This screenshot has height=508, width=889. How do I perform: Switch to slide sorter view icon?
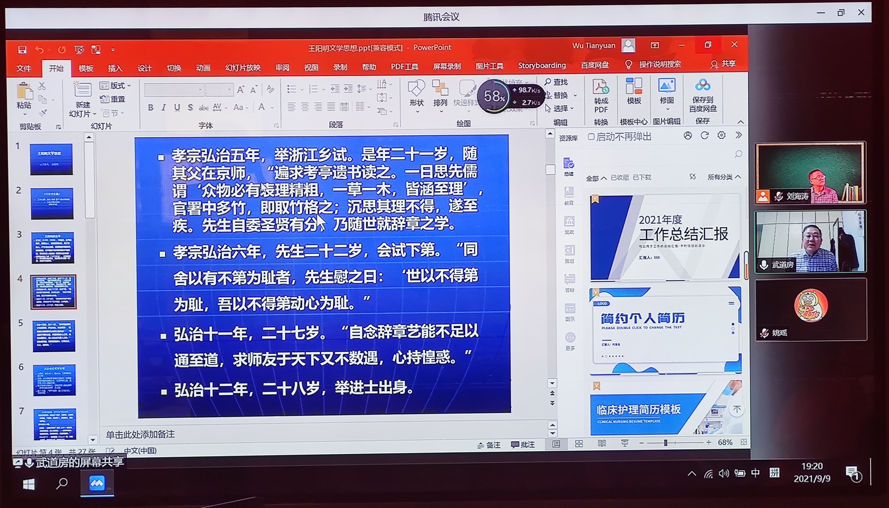pyautogui.click(x=579, y=443)
